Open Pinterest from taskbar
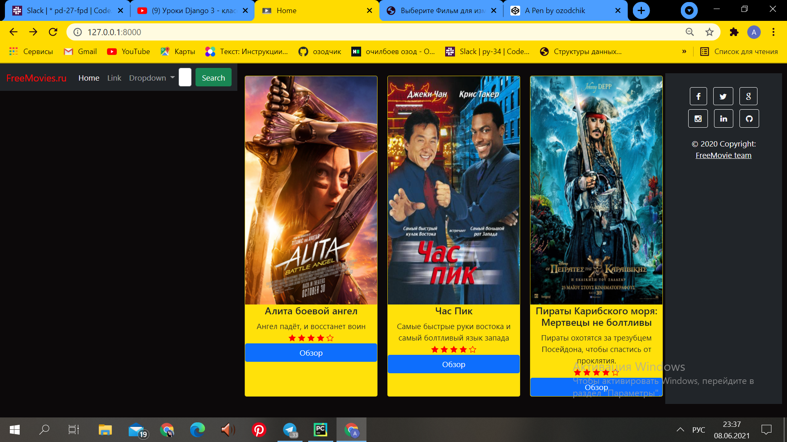This screenshot has width=787, height=442. pos(259,430)
